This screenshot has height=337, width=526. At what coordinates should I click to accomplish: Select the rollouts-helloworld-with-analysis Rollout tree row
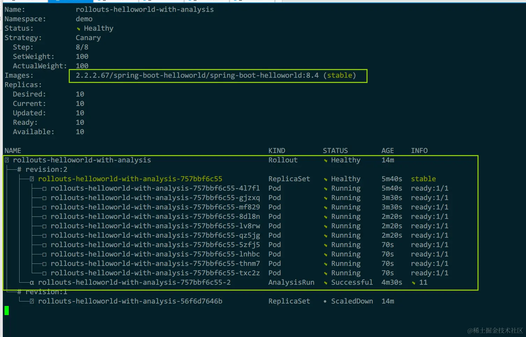82,160
